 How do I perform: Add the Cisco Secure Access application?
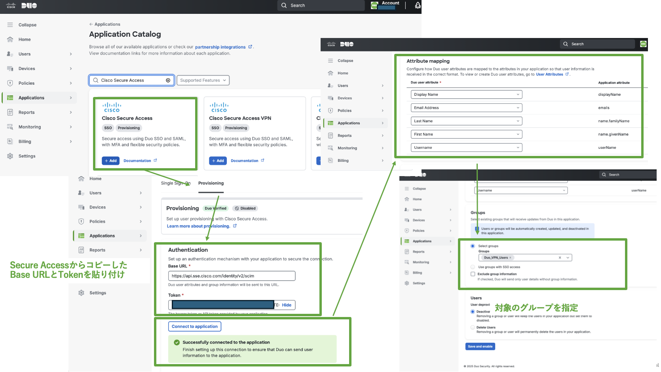(111, 161)
